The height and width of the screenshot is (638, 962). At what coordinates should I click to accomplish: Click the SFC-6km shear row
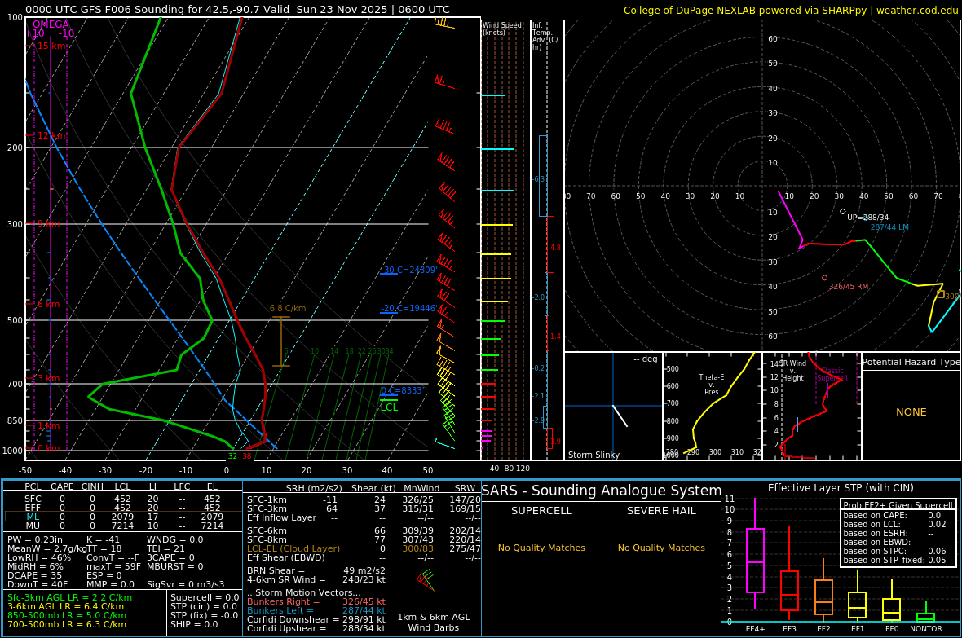(363, 530)
